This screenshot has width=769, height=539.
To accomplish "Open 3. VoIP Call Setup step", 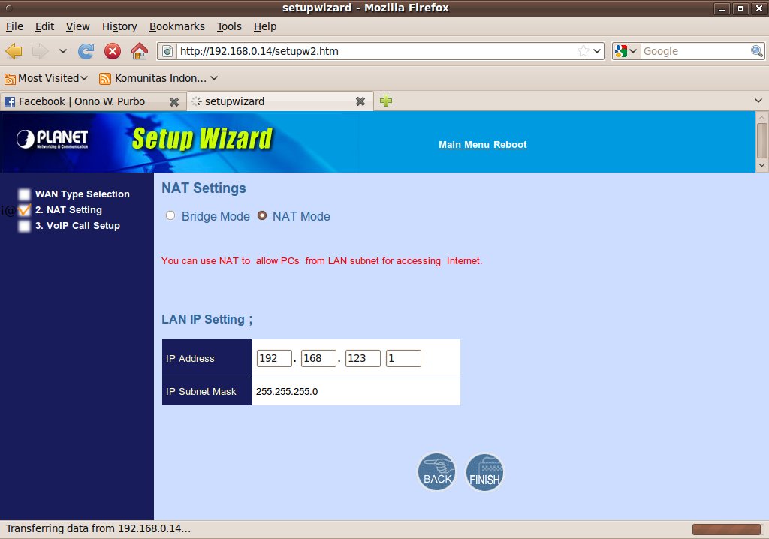I will [x=77, y=226].
